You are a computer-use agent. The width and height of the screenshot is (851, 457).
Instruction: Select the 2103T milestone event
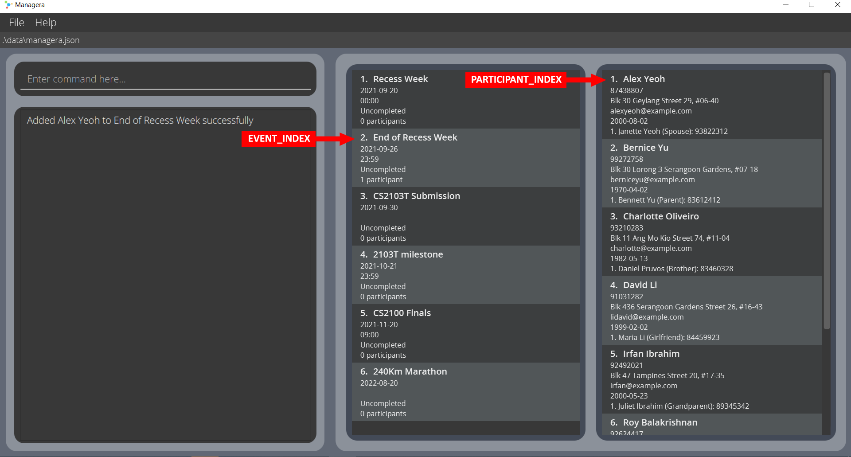click(x=465, y=275)
